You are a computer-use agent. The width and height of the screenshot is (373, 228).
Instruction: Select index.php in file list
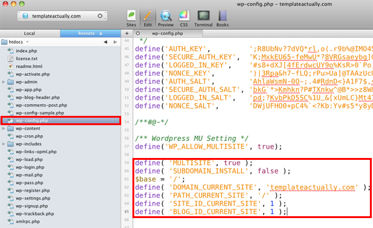(26, 51)
